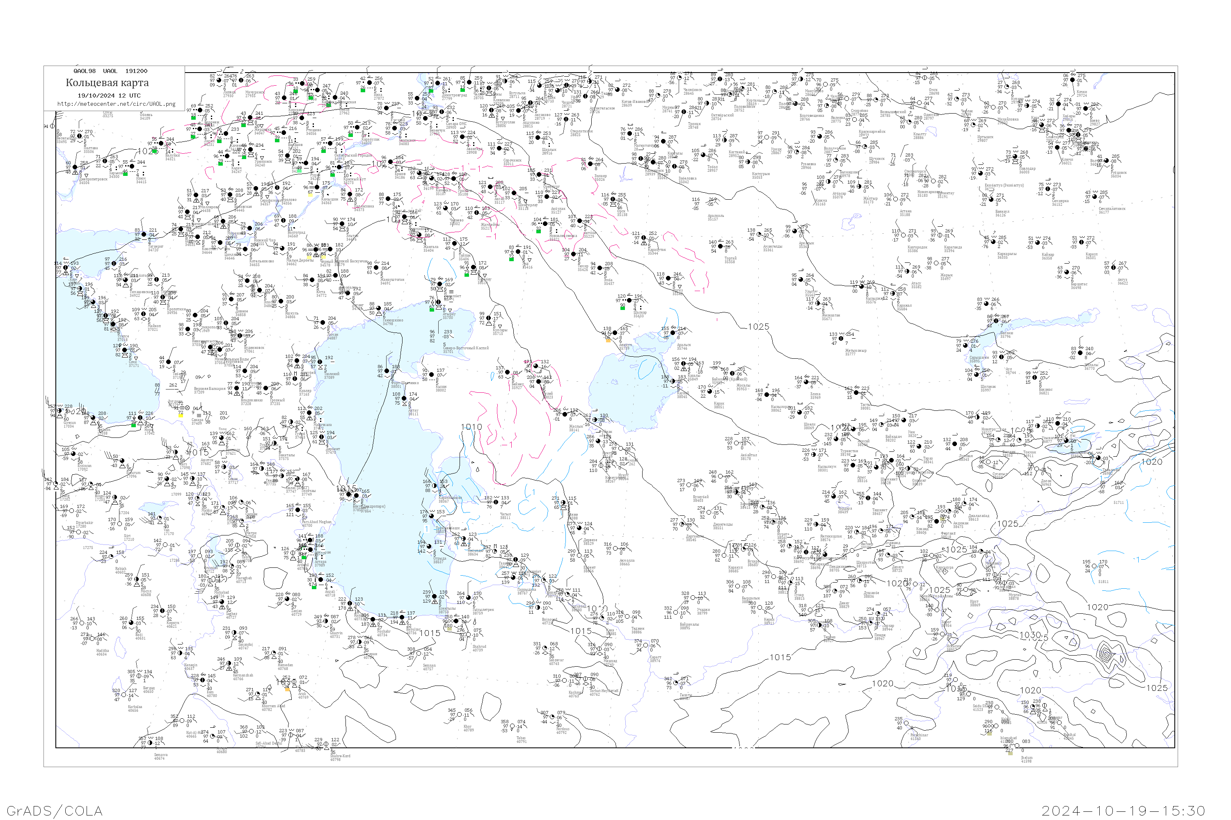Click the Улытау station cloud cover marker

802,280
